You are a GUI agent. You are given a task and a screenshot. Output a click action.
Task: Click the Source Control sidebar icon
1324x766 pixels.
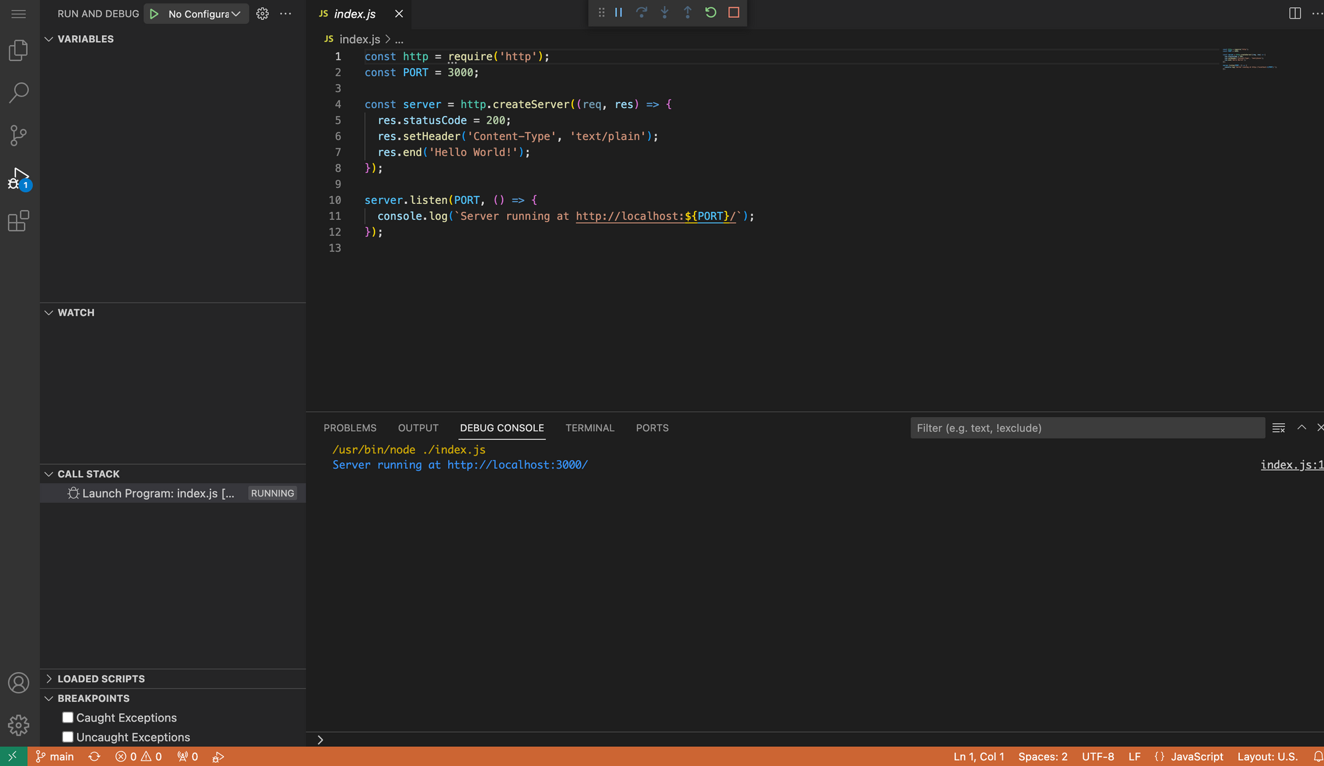pyautogui.click(x=19, y=135)
